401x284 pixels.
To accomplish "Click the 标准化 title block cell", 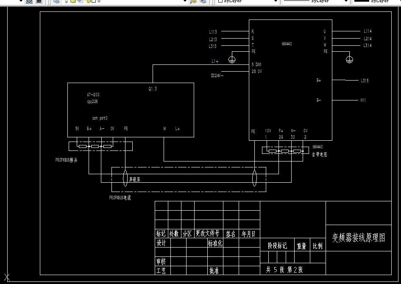I will pos(215,243).
